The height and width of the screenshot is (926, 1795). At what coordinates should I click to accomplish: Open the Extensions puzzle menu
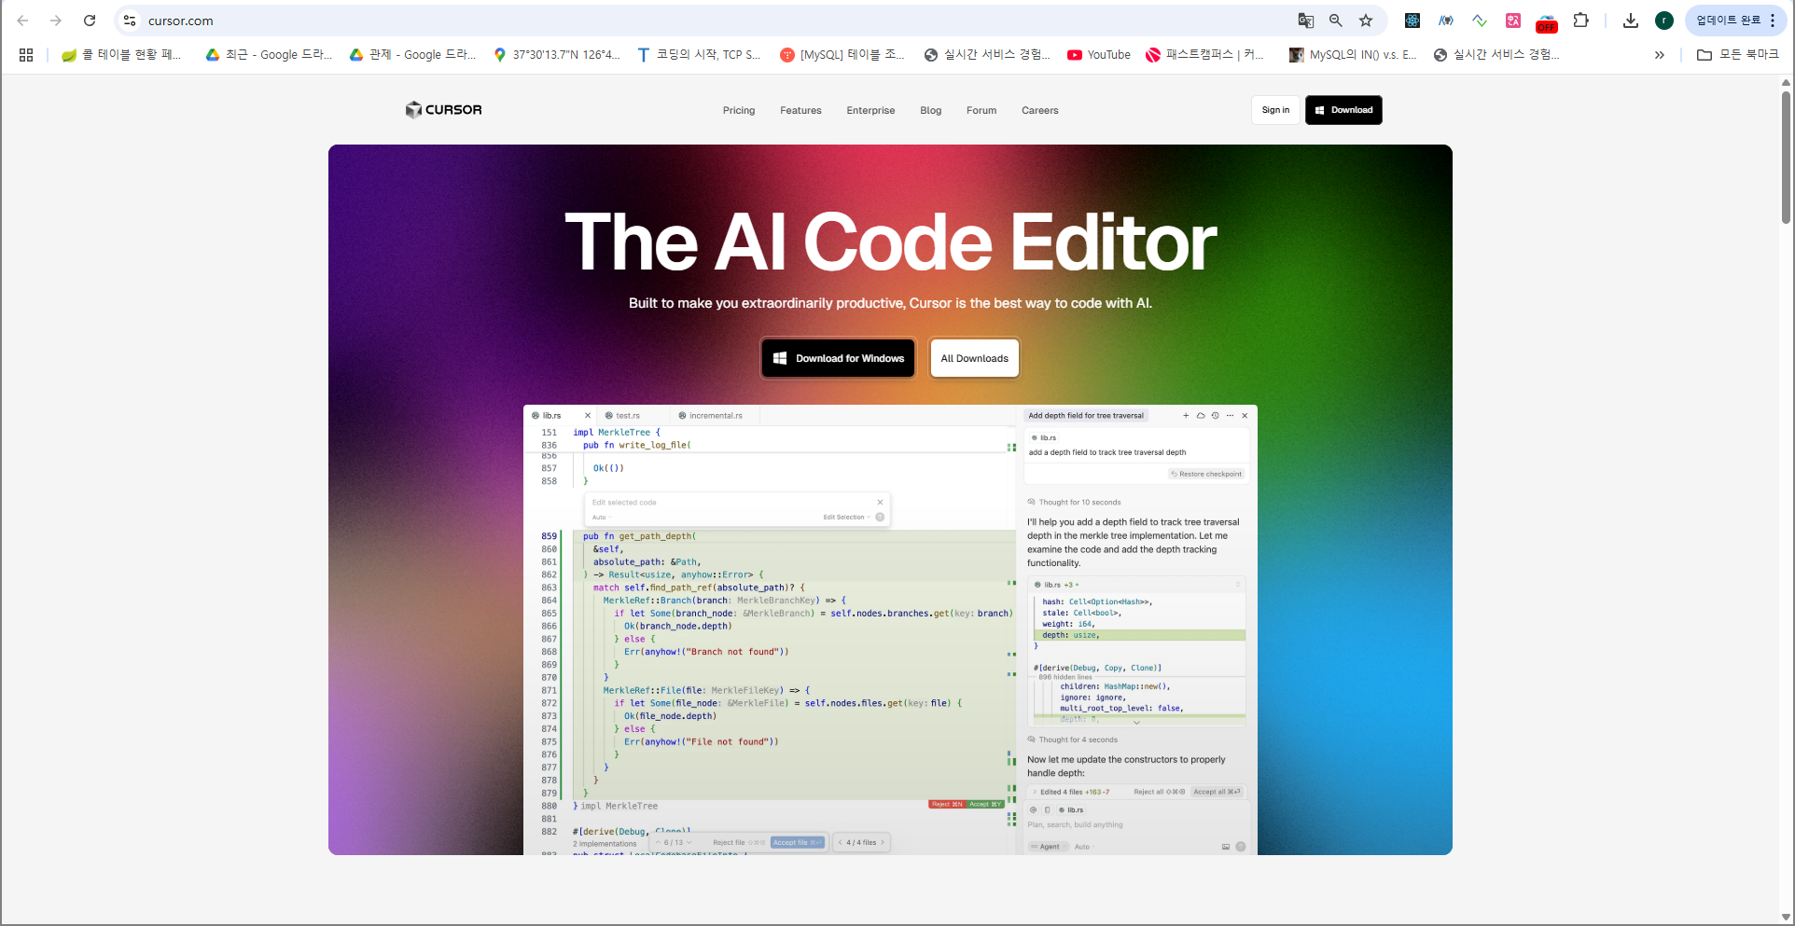click(x=1580, y=21)
